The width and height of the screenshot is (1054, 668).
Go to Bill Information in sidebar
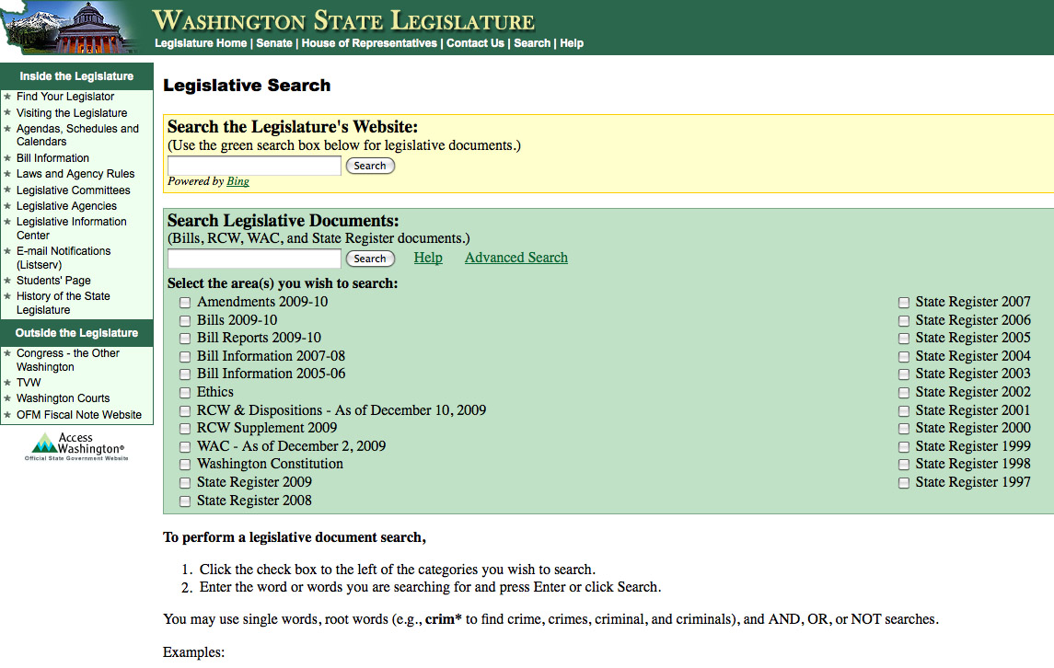coord(52,158)
